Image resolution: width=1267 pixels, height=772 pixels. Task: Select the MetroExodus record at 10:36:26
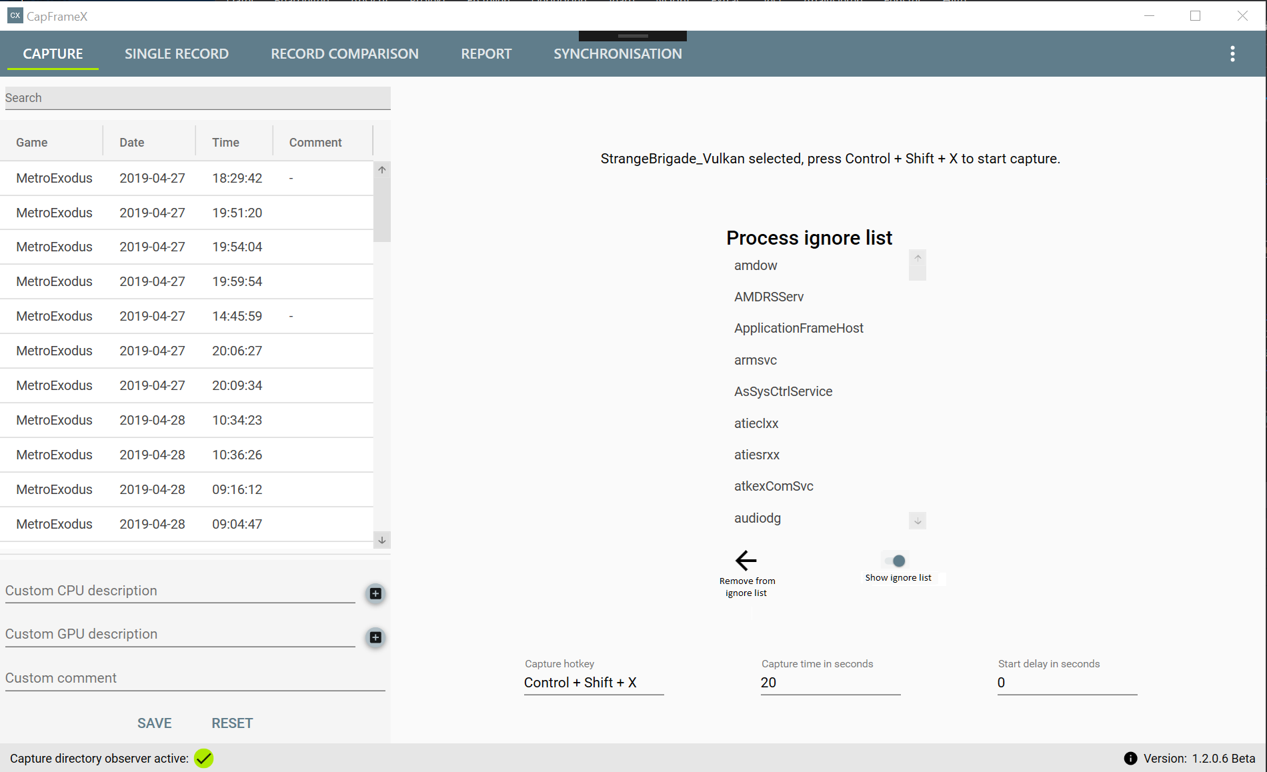click(187, 455)
